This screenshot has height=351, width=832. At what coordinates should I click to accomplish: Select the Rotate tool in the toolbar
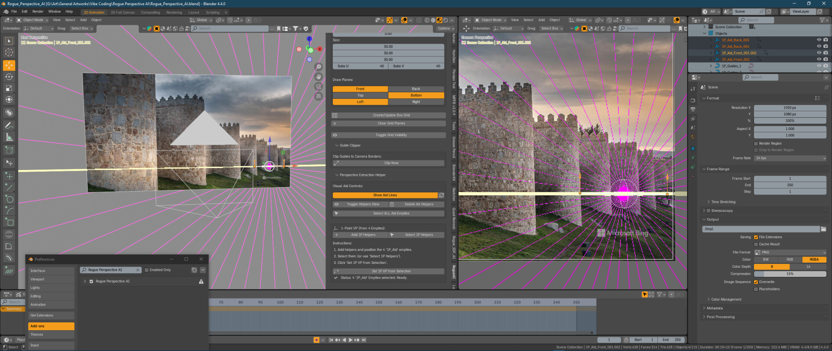[x=9, y=77]
